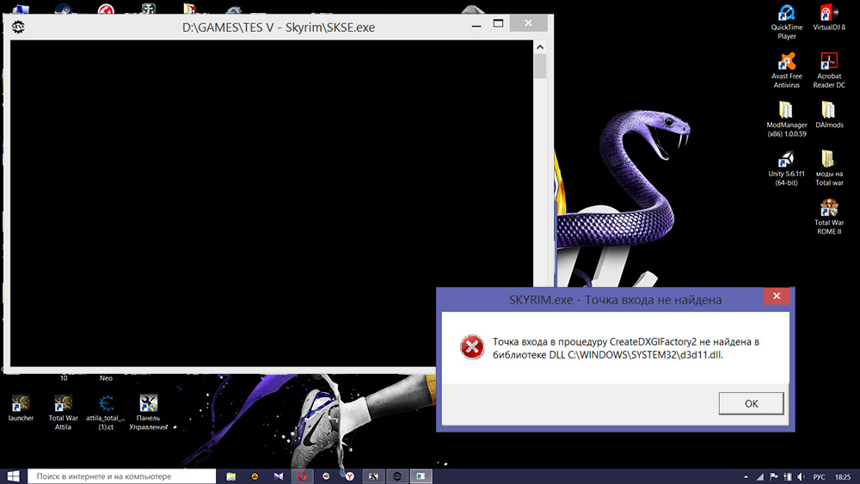Switch the РУС input language indicator
Image resolution: width=860 pixels, height=484 pixels.
820,475
